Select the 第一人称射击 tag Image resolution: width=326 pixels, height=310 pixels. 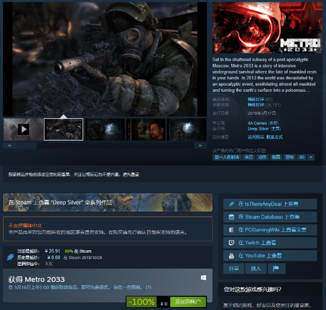pos(227,157)
